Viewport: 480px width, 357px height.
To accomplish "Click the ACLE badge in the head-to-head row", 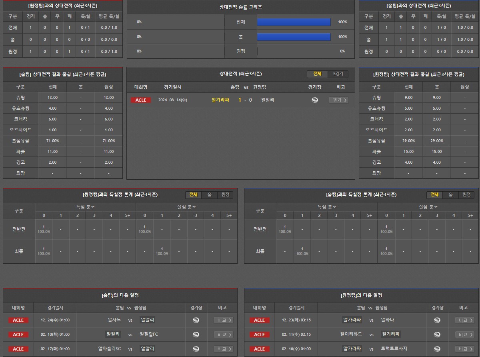I will click(x=141, y=100).
